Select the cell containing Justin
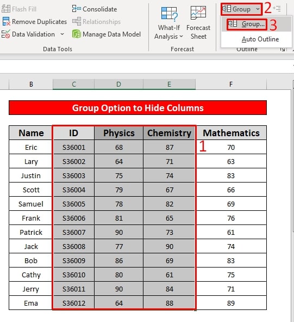The height and width of the screenshot is (322, 294). pyautogui.click(x=31, y=175)
